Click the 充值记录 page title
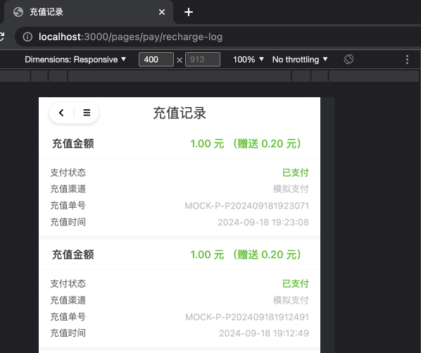Screen dimensions: 421x353 (x=180, y=113)
